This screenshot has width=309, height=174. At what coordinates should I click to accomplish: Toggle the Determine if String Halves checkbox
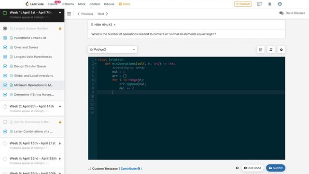point(5,95)
